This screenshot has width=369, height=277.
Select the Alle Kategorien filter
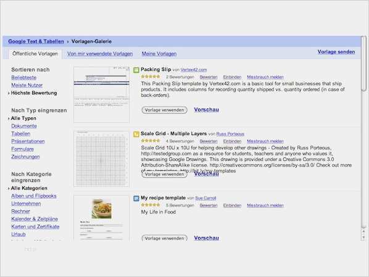click(29, 188)
